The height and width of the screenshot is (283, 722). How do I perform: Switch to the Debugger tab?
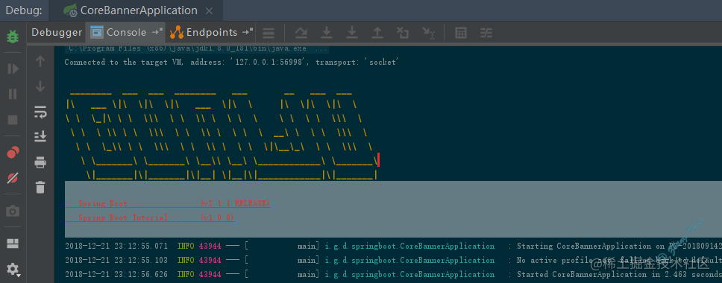point(57,33)
